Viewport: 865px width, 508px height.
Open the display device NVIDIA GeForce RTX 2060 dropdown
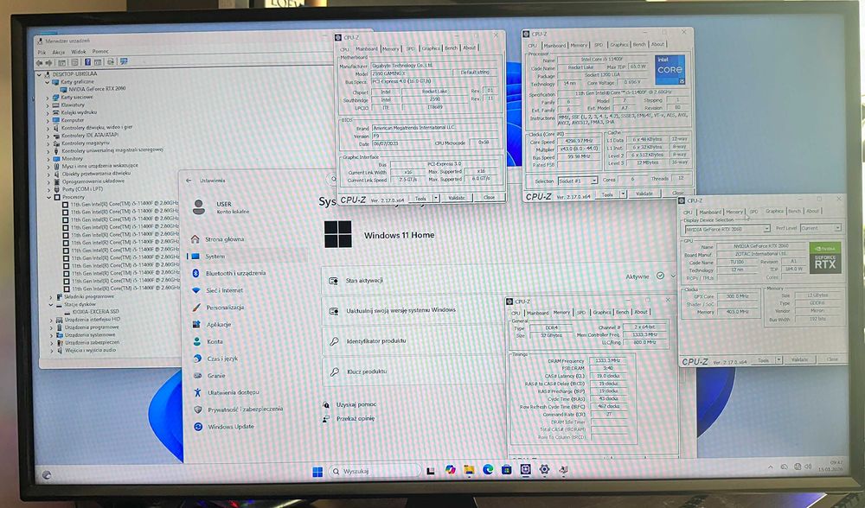[766, 228]
